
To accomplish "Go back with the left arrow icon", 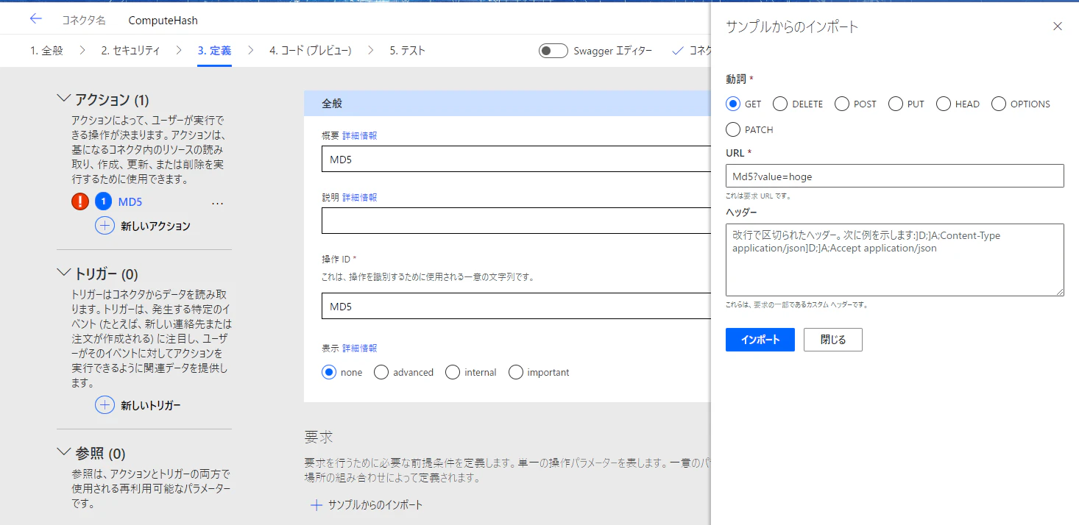I will click(35, 20).
